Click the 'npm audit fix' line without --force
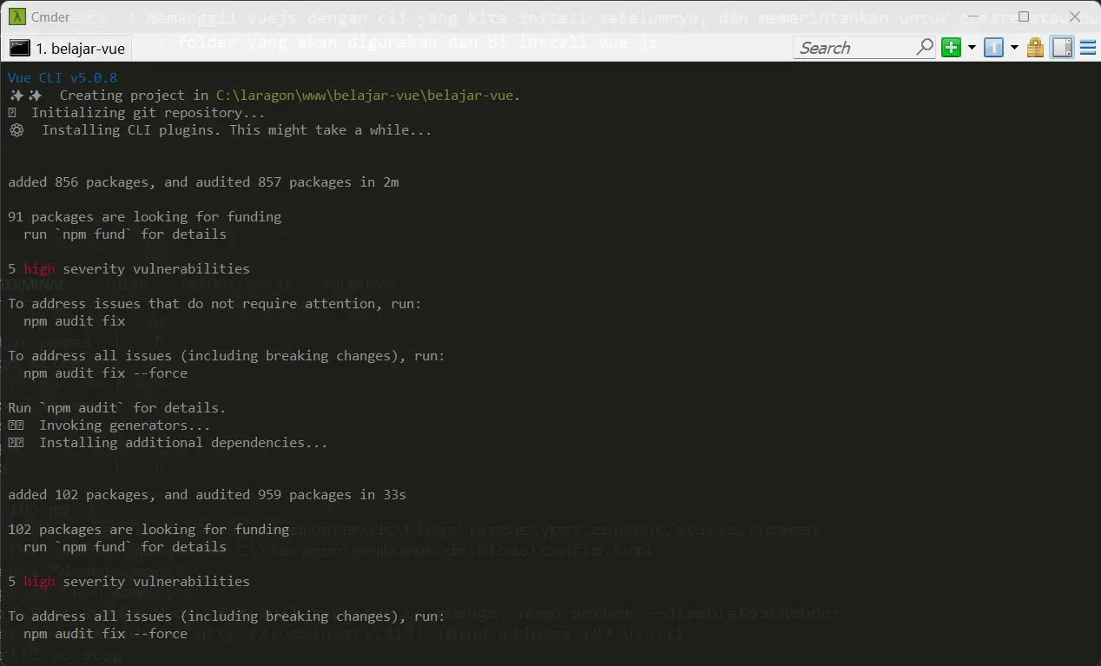 pyautogui.click(x=75, y=321)
